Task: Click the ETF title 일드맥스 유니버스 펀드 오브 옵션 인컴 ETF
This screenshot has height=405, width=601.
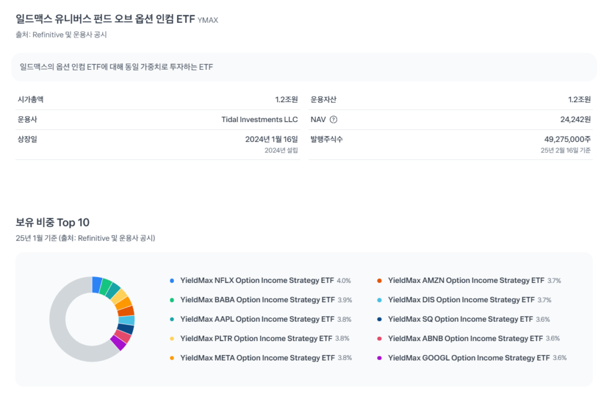Action: tap(106, 19)
